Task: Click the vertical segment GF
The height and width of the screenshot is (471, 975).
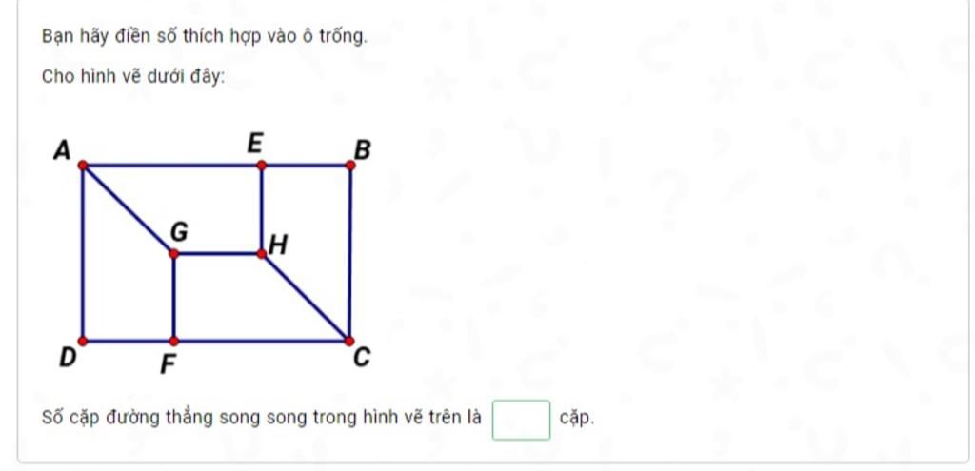Action: coord(174,298)
